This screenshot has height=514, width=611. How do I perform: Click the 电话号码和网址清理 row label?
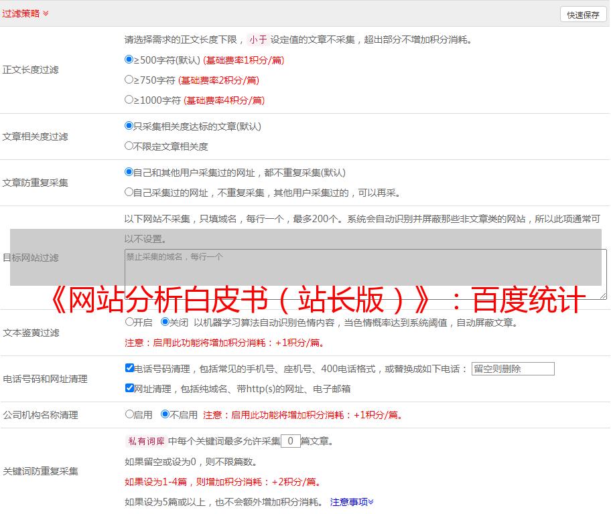(x=45, y=379)
